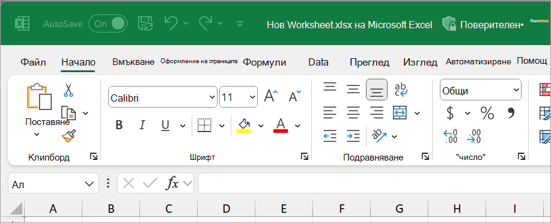Open the underline style dropdown

(183, 125)
